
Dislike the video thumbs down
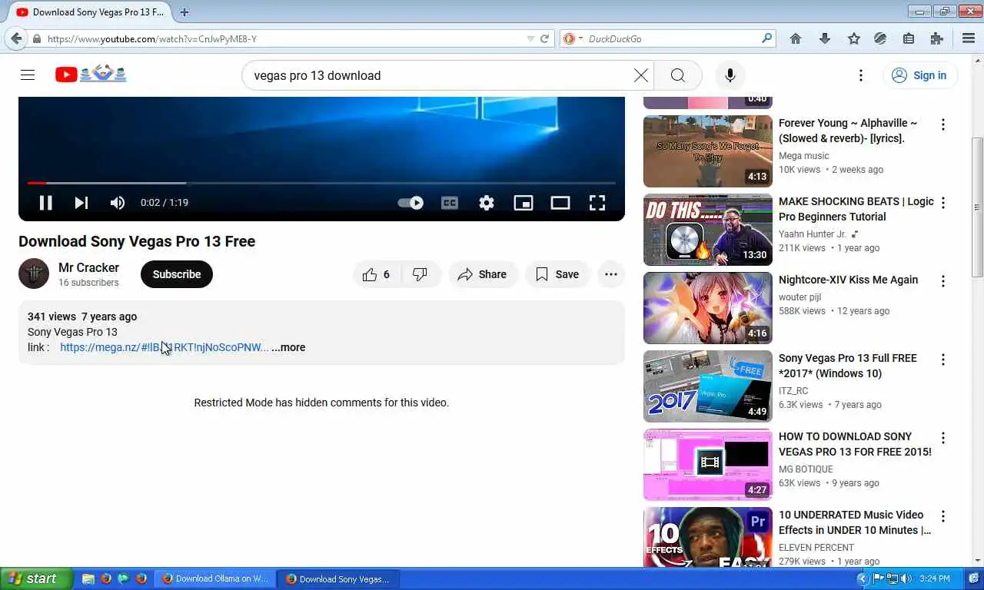pos(421,274)
